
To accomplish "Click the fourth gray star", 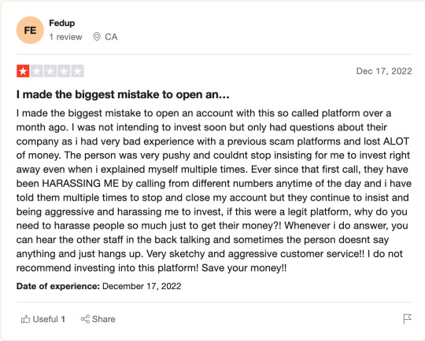I will click(64, 71).
